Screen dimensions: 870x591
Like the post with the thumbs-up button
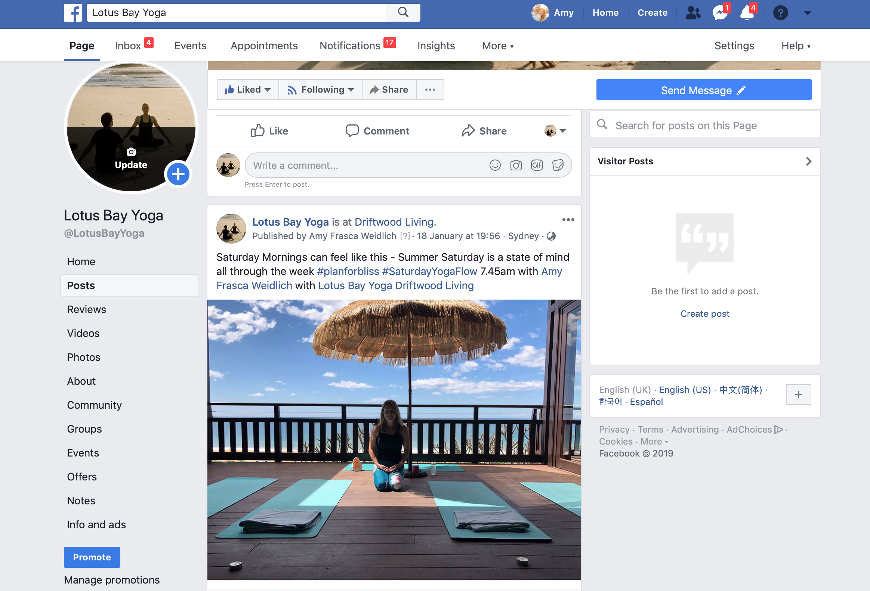[269, 131]
